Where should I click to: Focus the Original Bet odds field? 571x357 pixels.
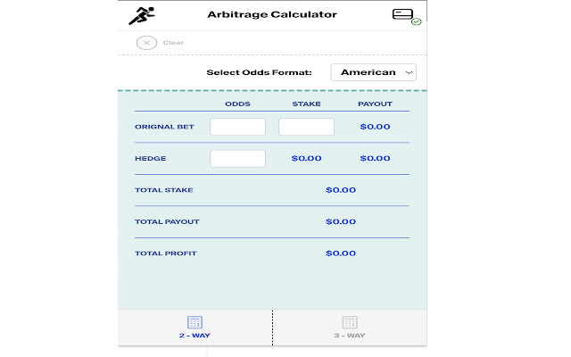[237, 127]
